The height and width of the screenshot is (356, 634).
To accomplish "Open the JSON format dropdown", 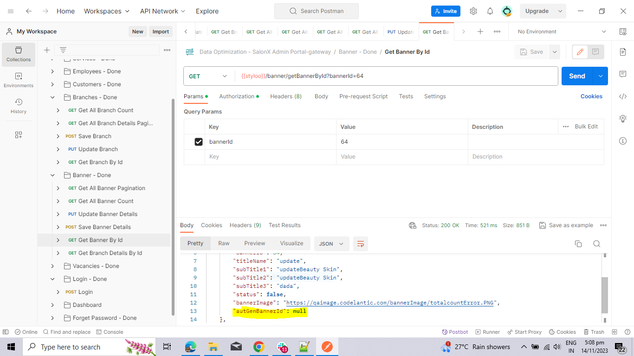I will [x=331, y=244].
